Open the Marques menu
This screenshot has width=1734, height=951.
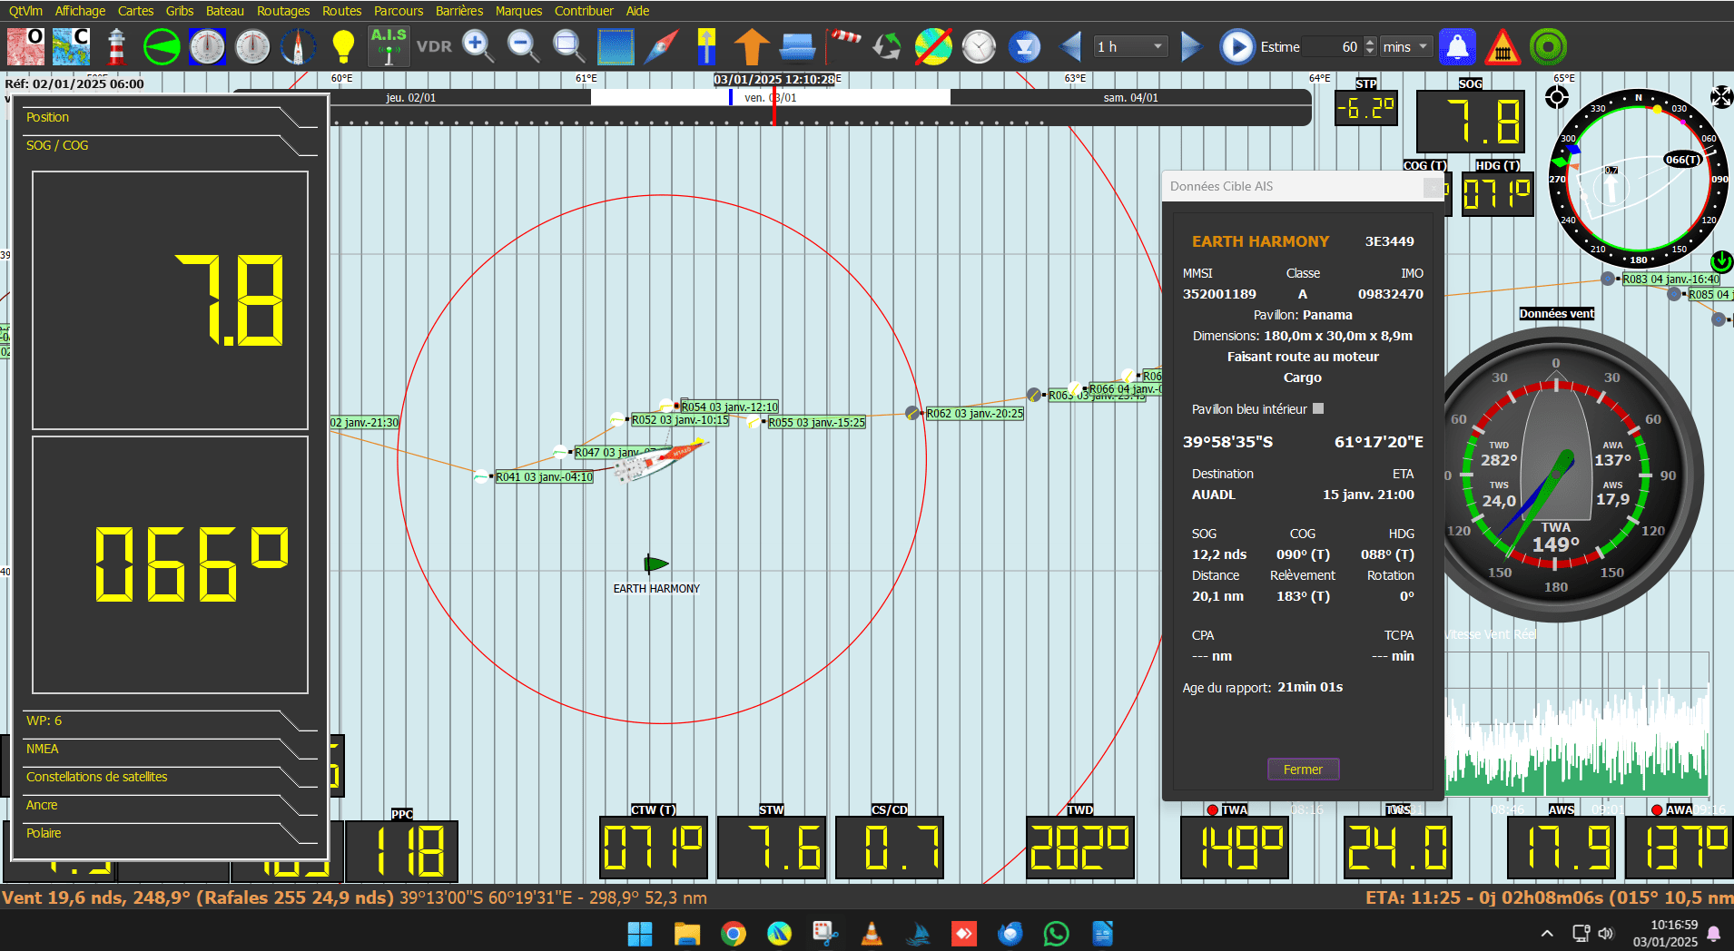(x=518, y=11)
